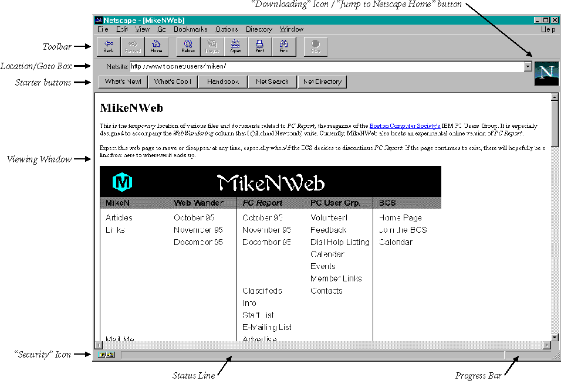
Task: Stop loading with the Stop icon
Action: tap(316, 46)
